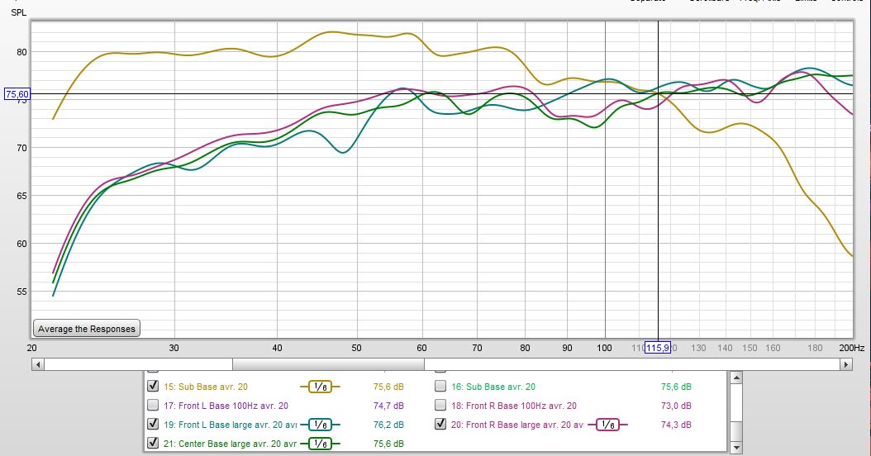Viewport: 871px width, 456px height.
Task: Click the graph scrollbar right arrow
Action: (846, 364)
